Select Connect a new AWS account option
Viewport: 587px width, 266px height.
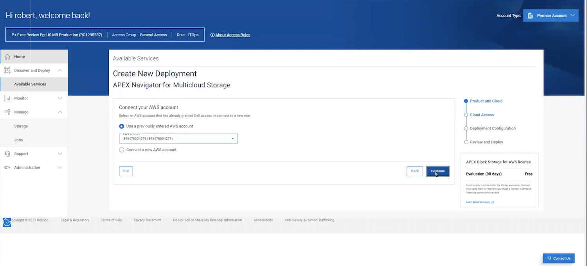pos(122,150)
